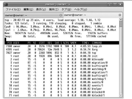Open the ヘルプ(H) menu

(x=81, y=9)
